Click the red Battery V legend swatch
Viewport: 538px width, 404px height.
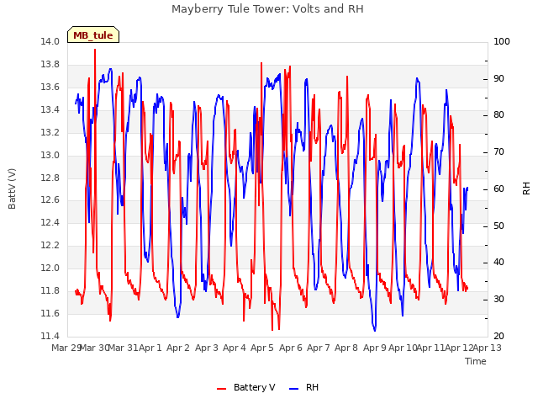pos(222,389)
